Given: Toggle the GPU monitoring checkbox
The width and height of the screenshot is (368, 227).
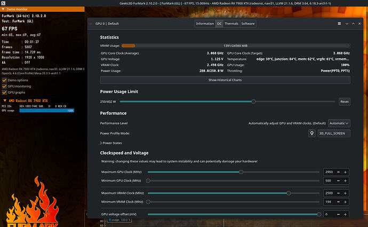Looking at the screenshot, I should coord(4,85).
